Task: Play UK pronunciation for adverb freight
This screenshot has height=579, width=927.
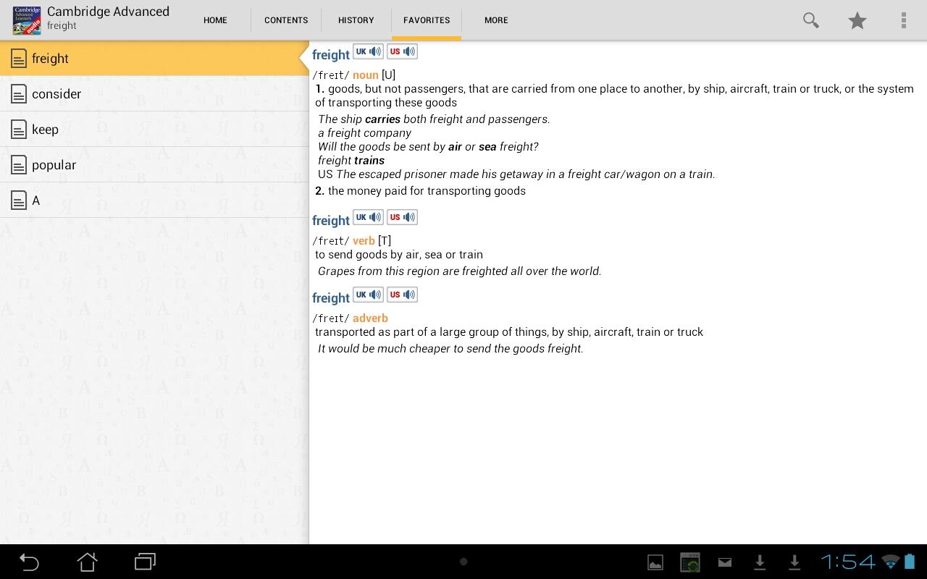Action: click(x=368, y=295)
